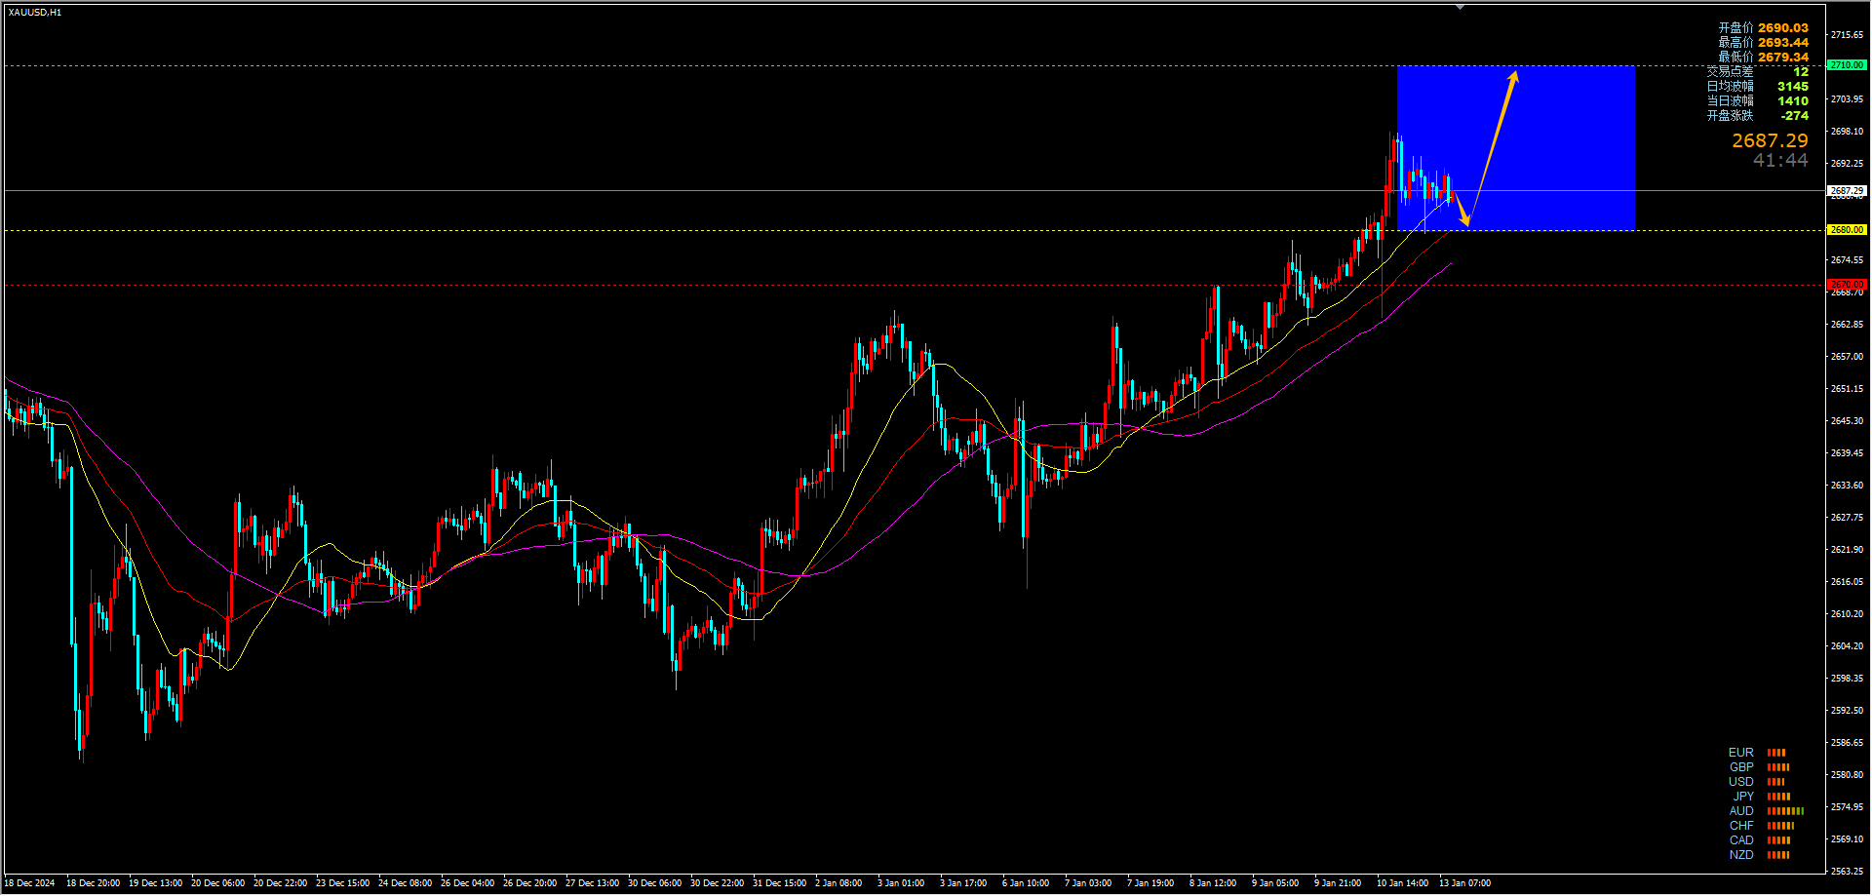The height and width of the screenshot is (896, 1872).
Task: Click the 2 Jan 08:00 time axis label
Action: 838,883
